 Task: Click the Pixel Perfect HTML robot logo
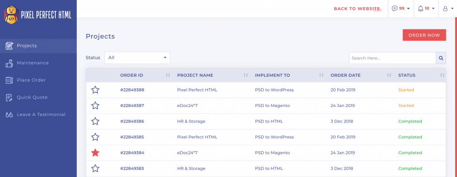[11, 15]
